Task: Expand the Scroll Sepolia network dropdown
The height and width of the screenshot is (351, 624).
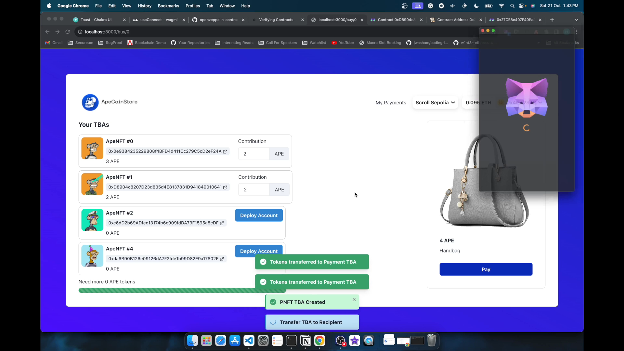Action: coord(435,103)
